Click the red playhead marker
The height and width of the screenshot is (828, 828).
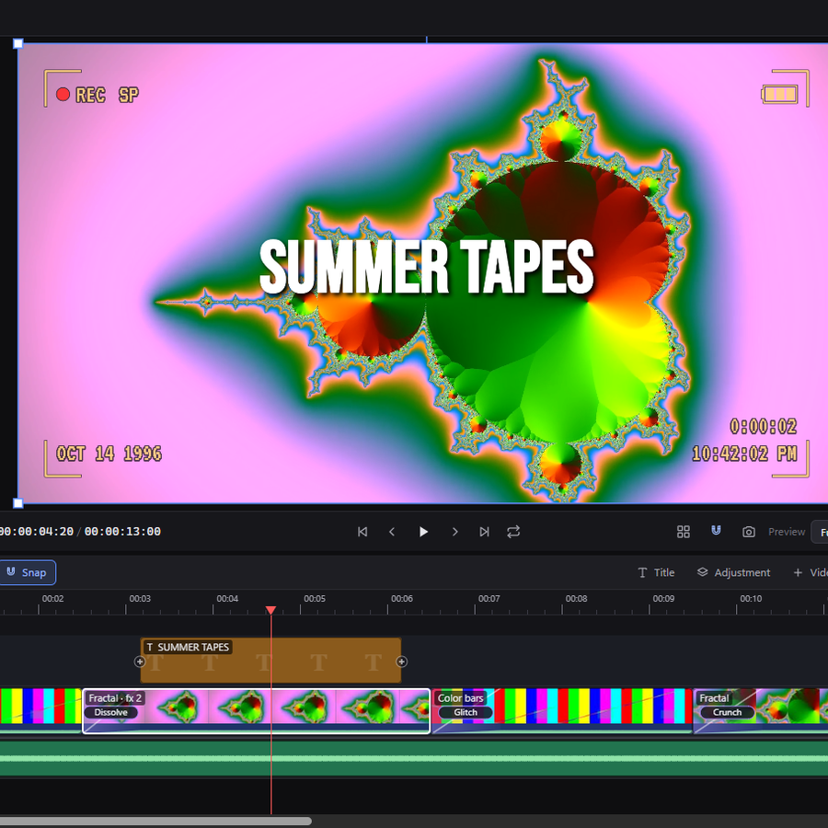click(x=270, y=611)
